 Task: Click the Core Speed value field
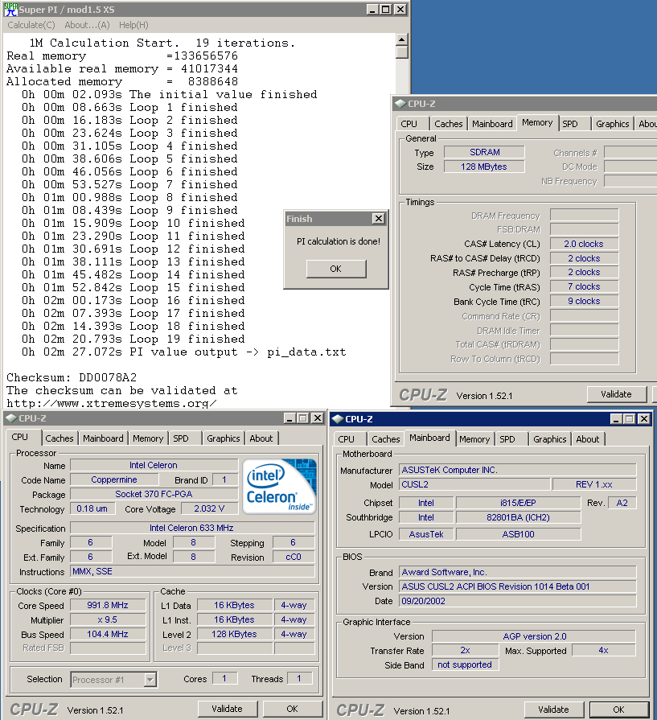tap(108, 605)
